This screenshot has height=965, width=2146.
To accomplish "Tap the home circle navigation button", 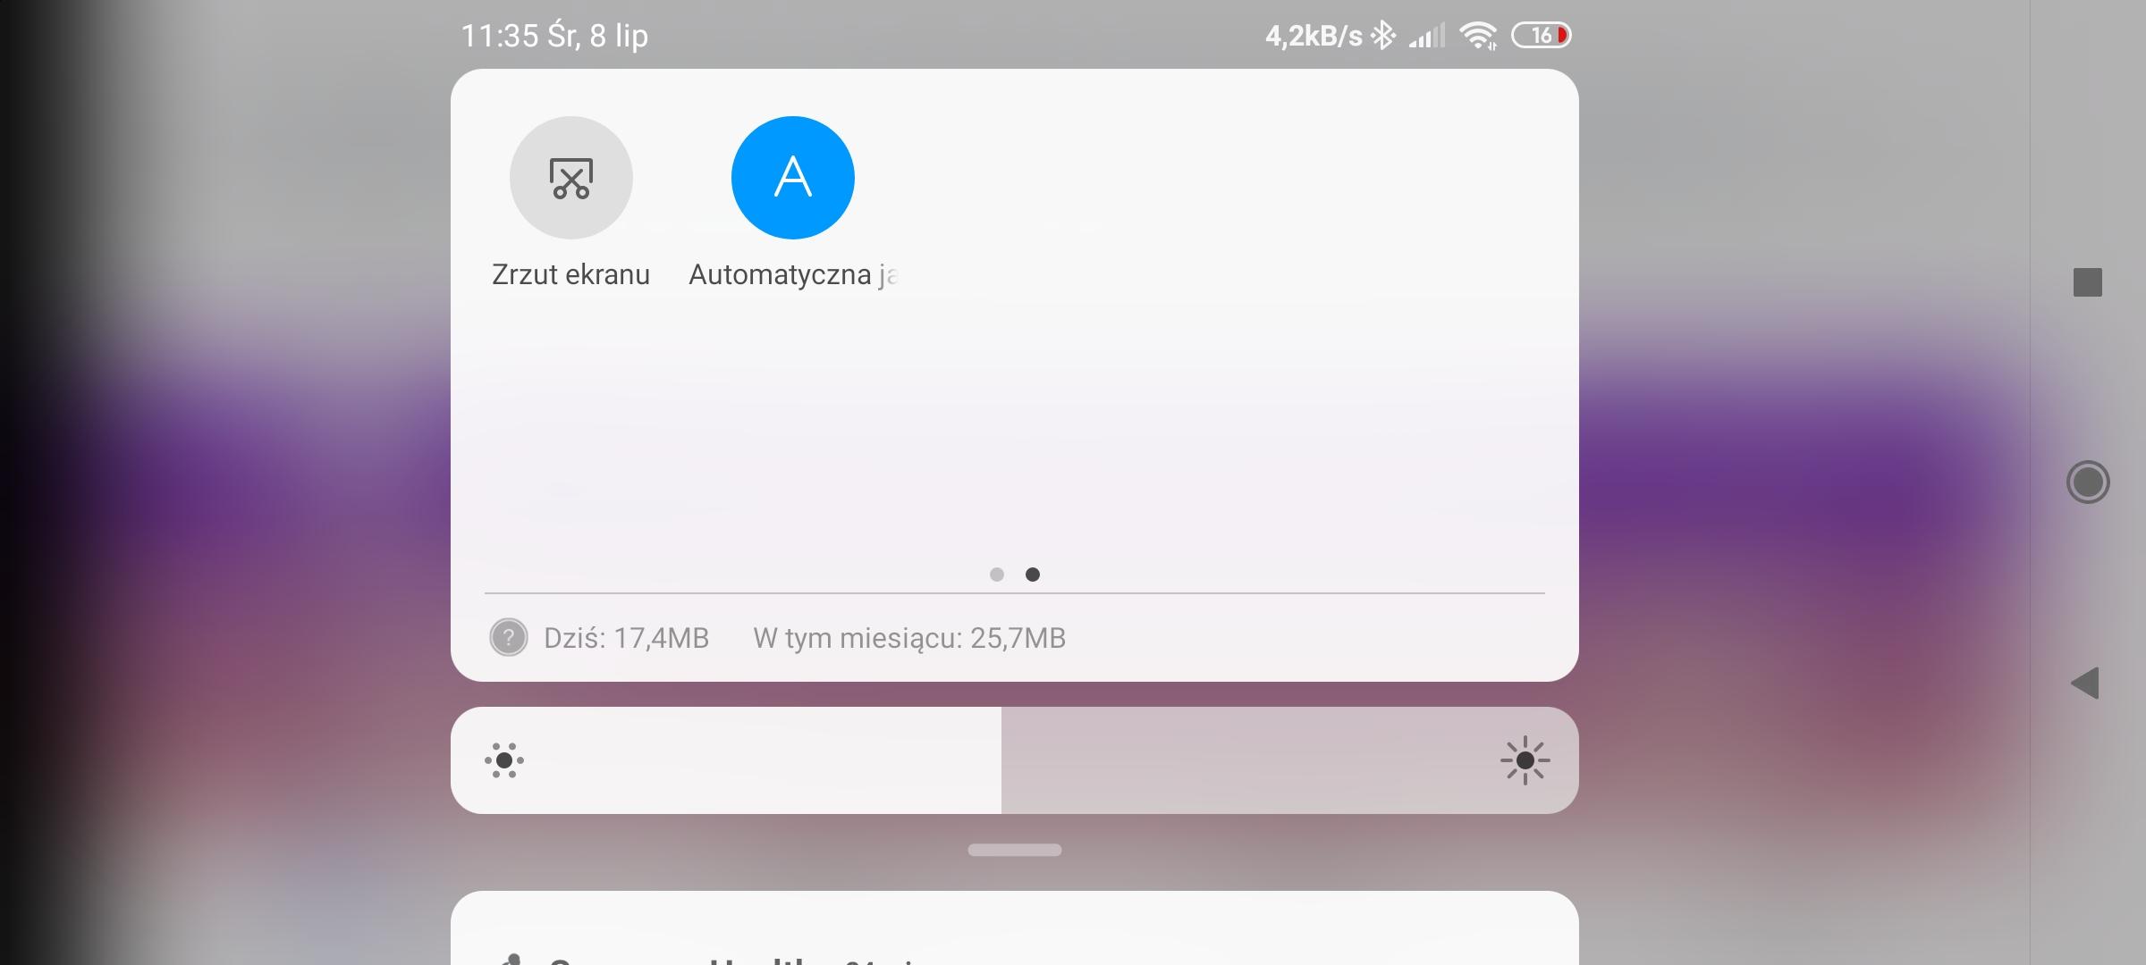I will (2088, 482).
